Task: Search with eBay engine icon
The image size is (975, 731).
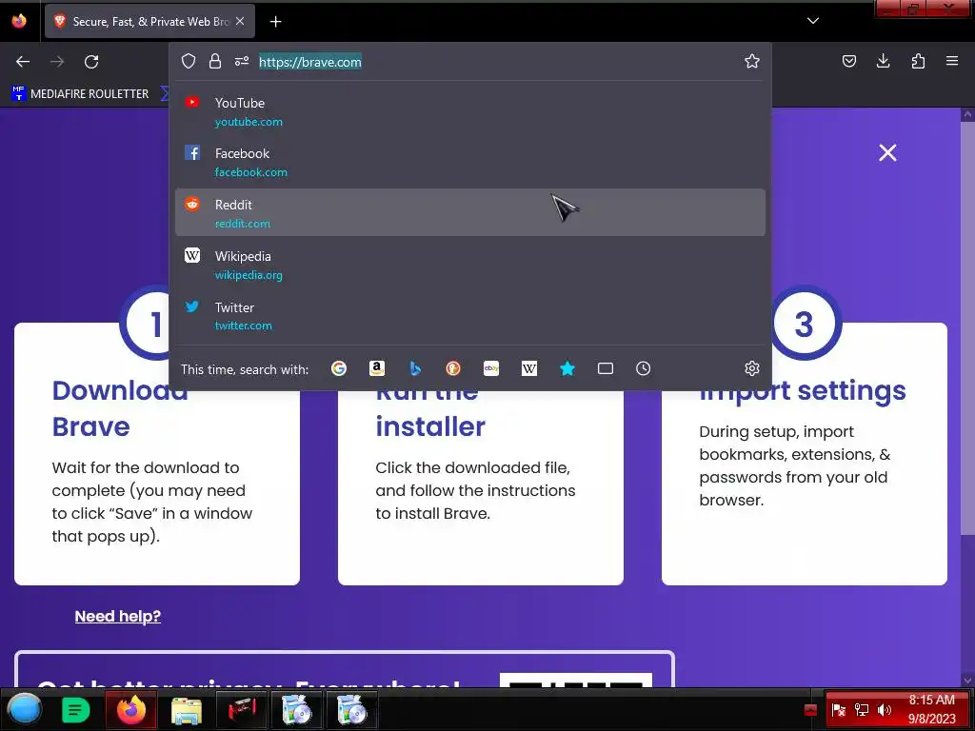Action: [491, 368]
